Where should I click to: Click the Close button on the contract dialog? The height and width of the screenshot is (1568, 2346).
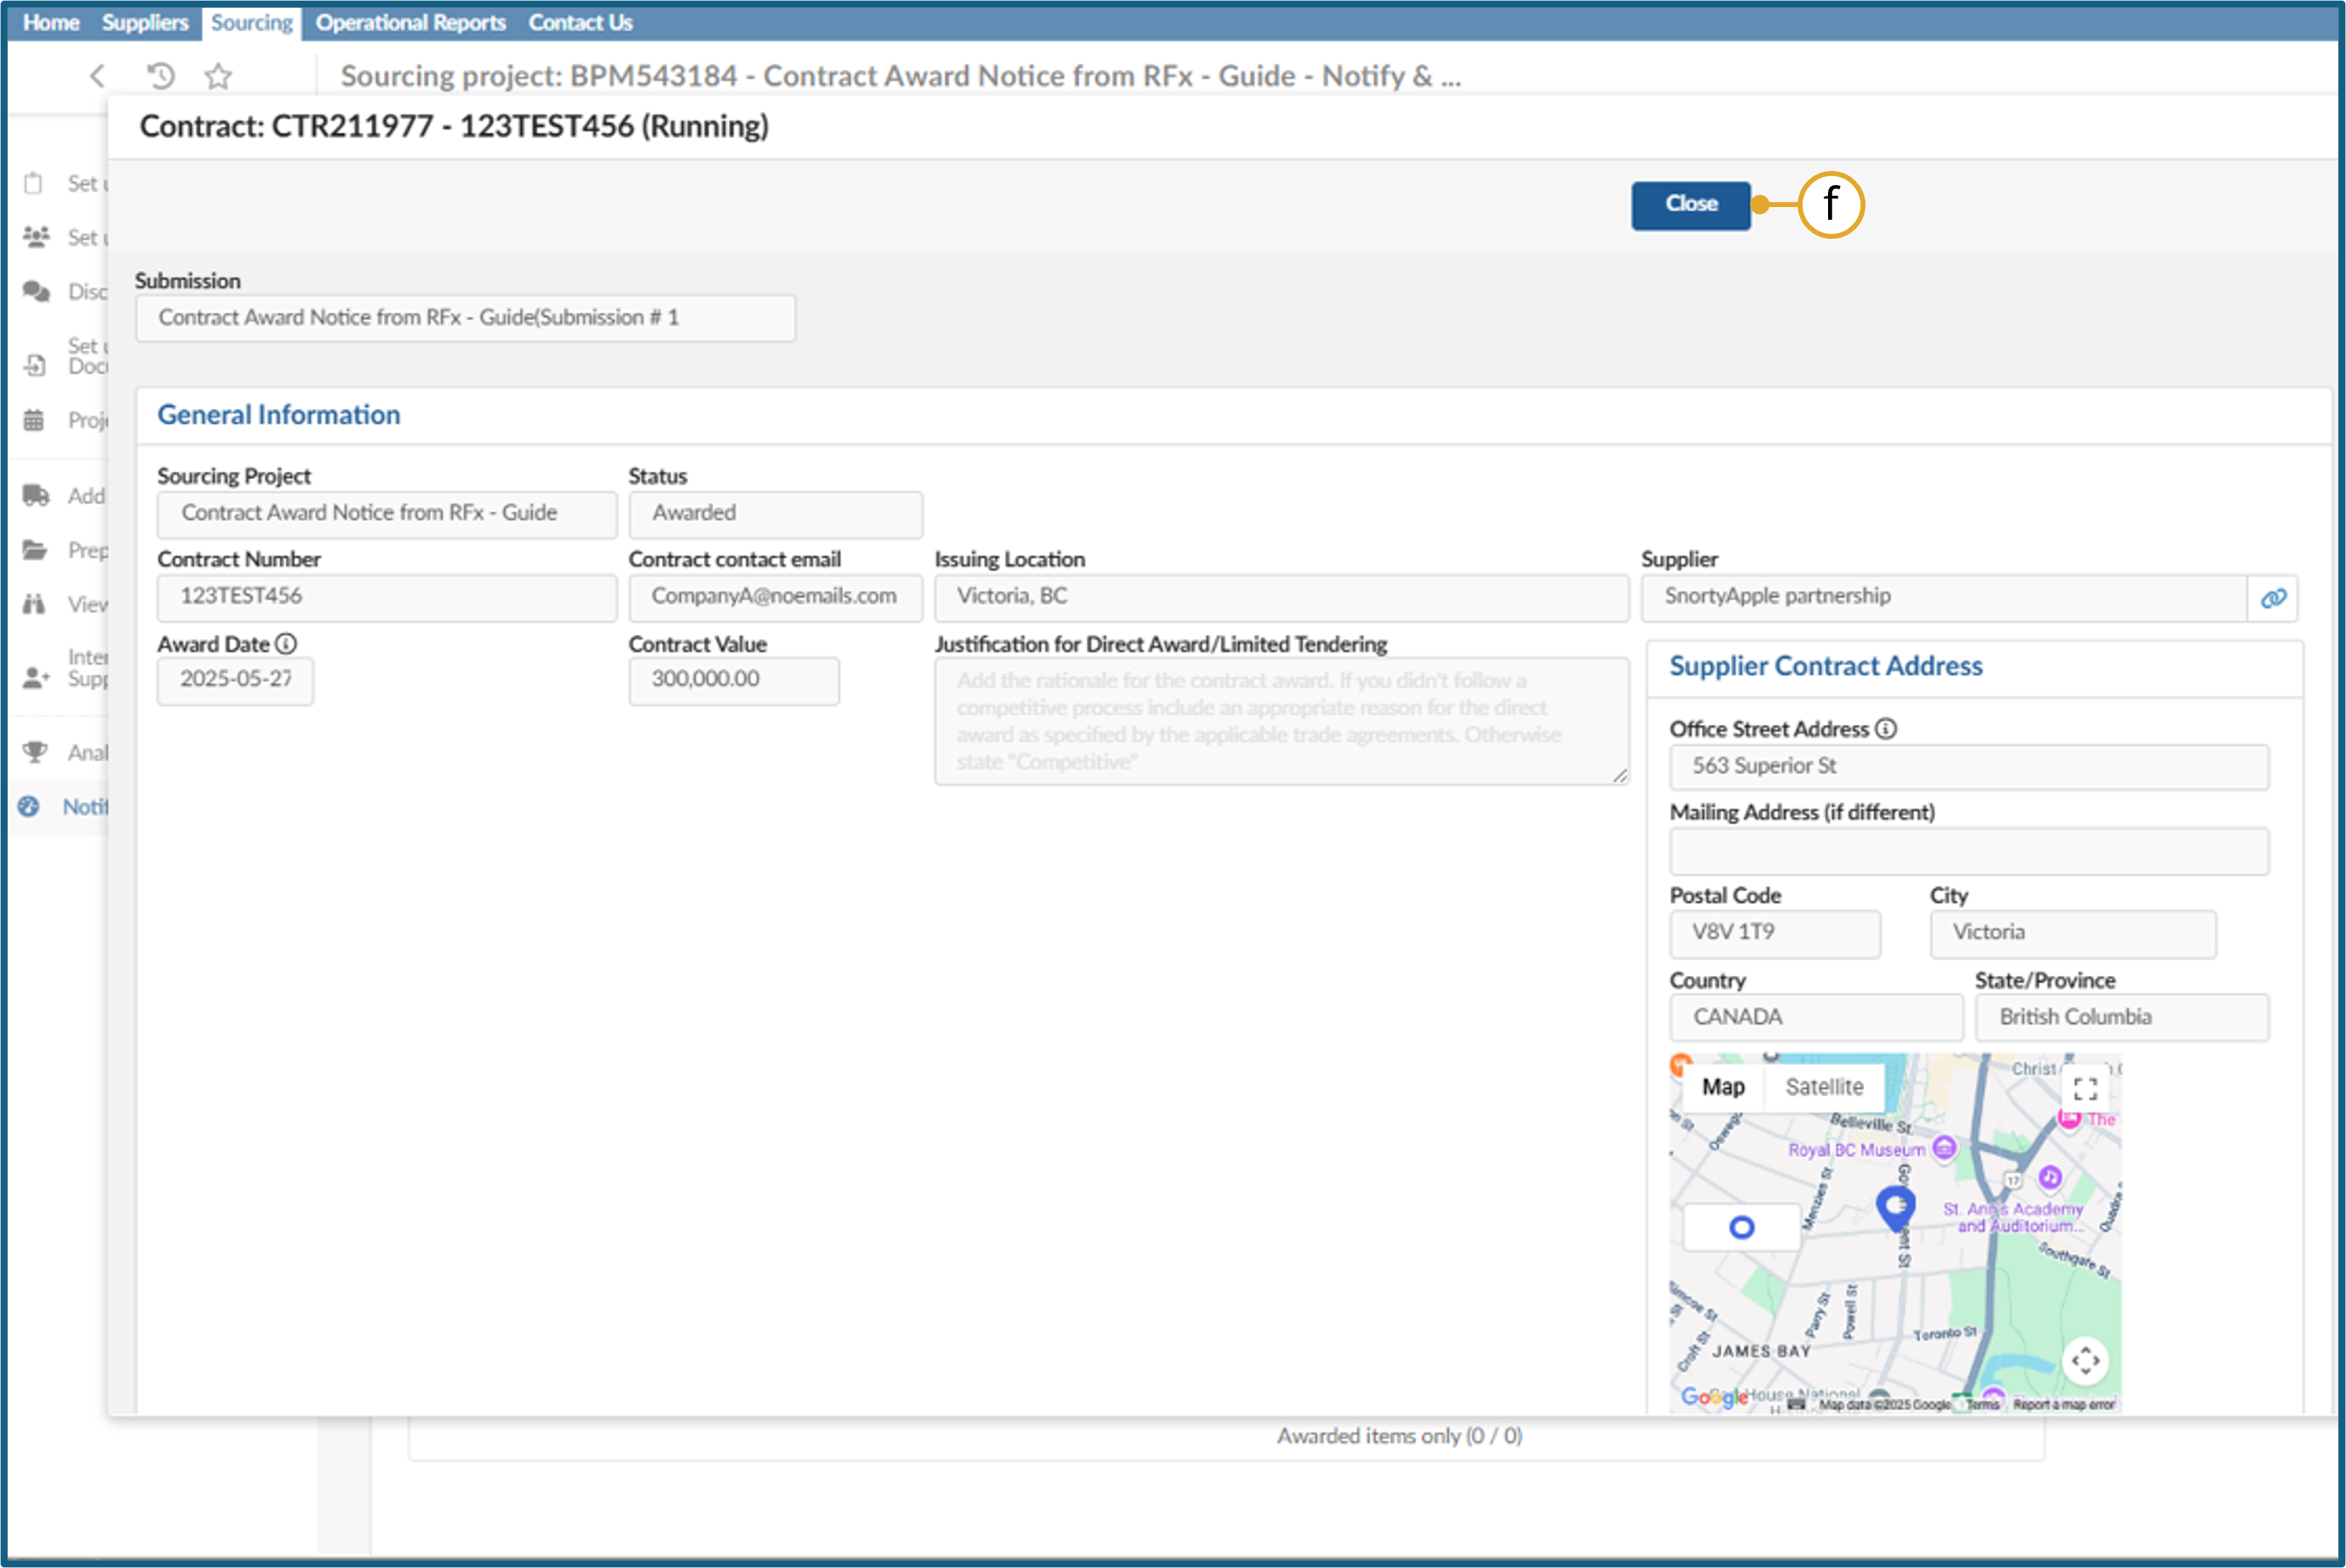point(1690,204)
